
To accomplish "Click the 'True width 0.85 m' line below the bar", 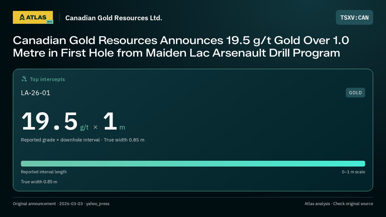I will click(39, 182).
